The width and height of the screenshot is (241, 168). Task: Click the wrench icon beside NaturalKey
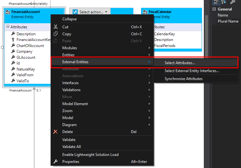pos(13,69)
